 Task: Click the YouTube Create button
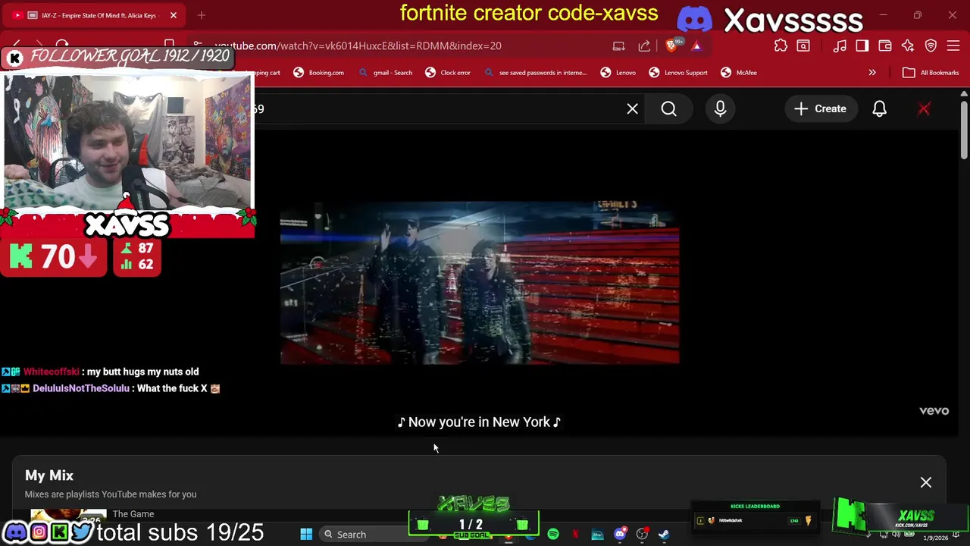coord(820,108)
